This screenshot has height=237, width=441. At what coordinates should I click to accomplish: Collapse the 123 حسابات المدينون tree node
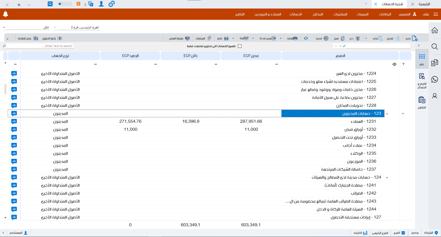[x=387, y=114]
